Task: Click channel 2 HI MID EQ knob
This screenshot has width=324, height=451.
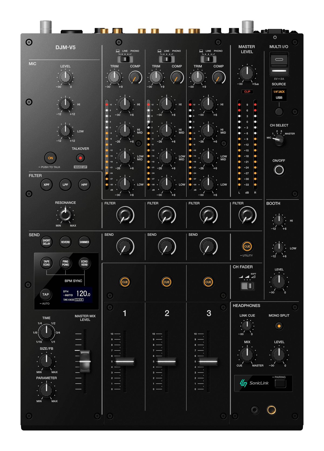Action: [x=167, y=131]
